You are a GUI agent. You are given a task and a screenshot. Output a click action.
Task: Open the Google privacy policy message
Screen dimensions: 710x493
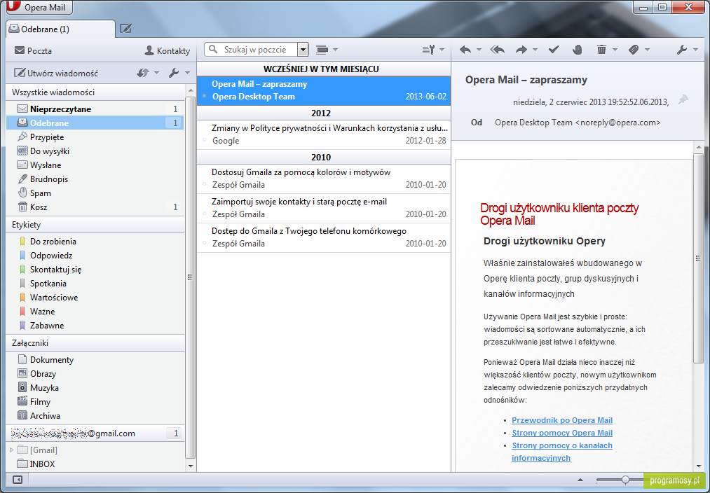[x=324, y=134]
